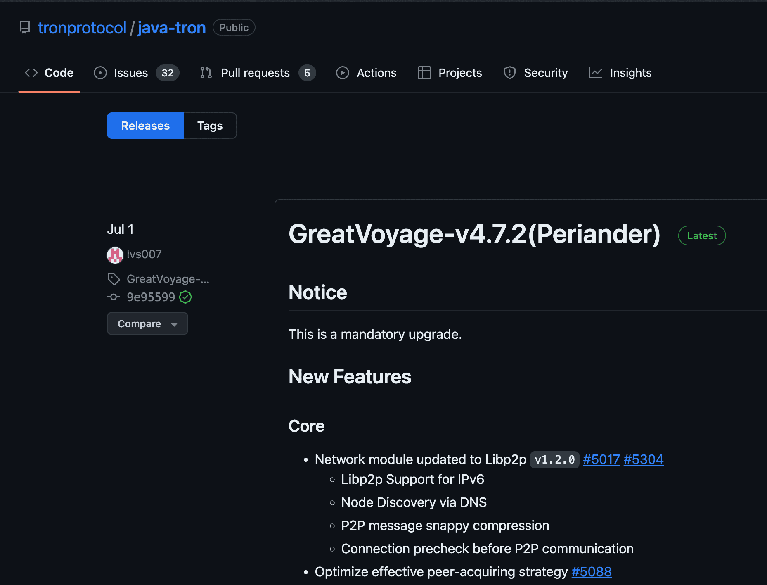767x585 pixels.
Task: Select the Actions play-circle icon
Action: [343, 73]
